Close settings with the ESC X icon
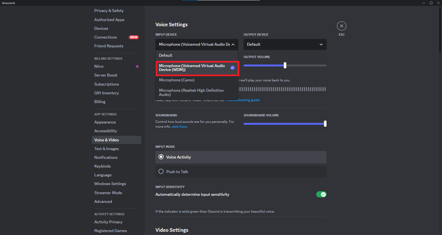 click(341, 26)
